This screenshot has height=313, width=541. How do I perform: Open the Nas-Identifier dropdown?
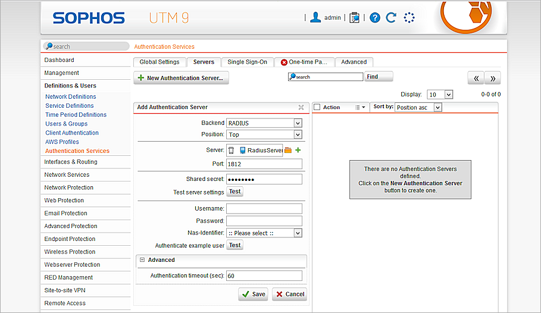pyautogui.click(x=264, y=233)
